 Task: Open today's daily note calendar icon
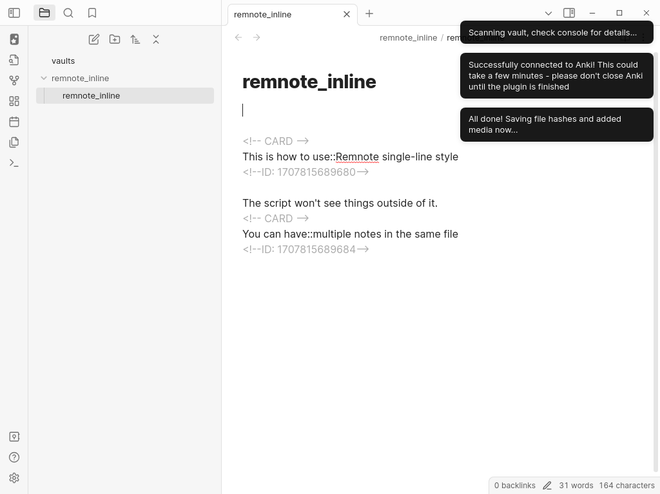tap(14, 122)
